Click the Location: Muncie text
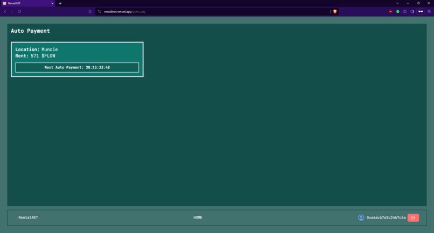 37,50
